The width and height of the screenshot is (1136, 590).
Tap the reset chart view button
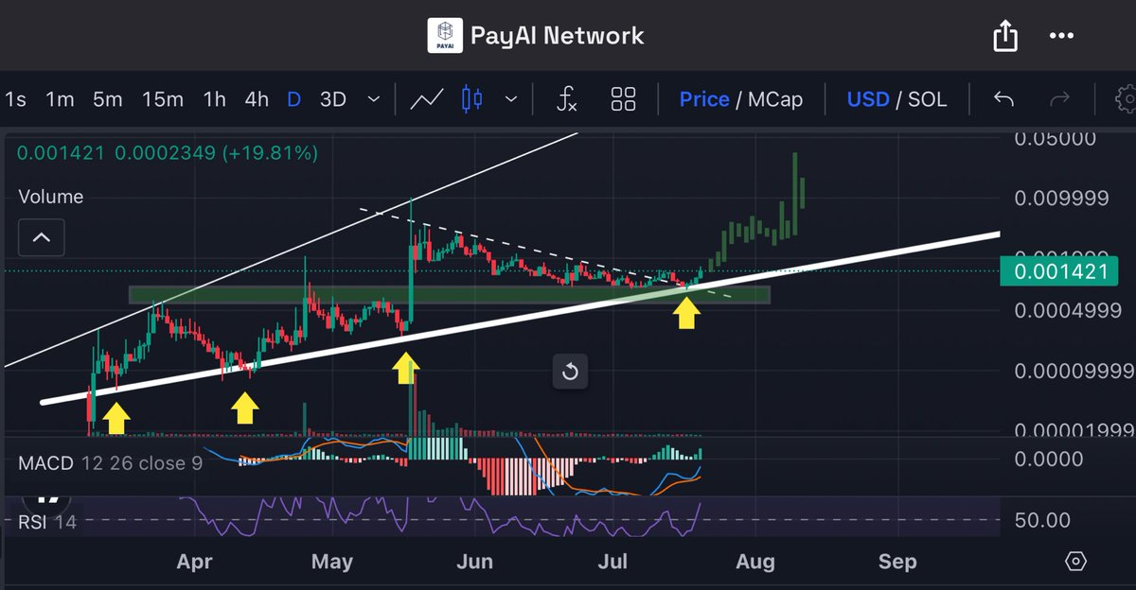click(x=570, y=372)
